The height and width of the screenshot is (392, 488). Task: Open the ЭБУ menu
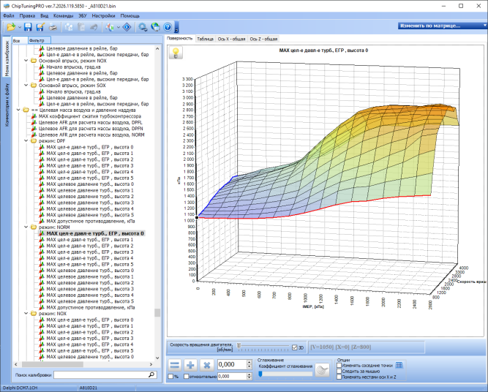(x=83, y=15)
